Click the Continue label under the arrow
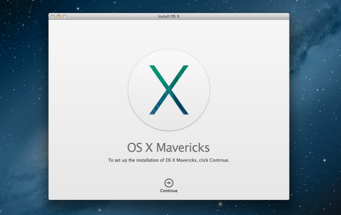Screen dimensions: 341x215 point(169,191)
